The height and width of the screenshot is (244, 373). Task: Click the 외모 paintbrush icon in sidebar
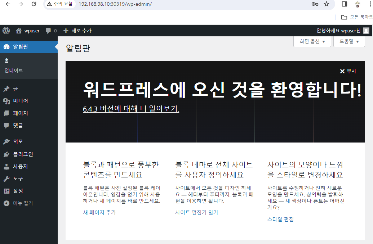[6, 141]
